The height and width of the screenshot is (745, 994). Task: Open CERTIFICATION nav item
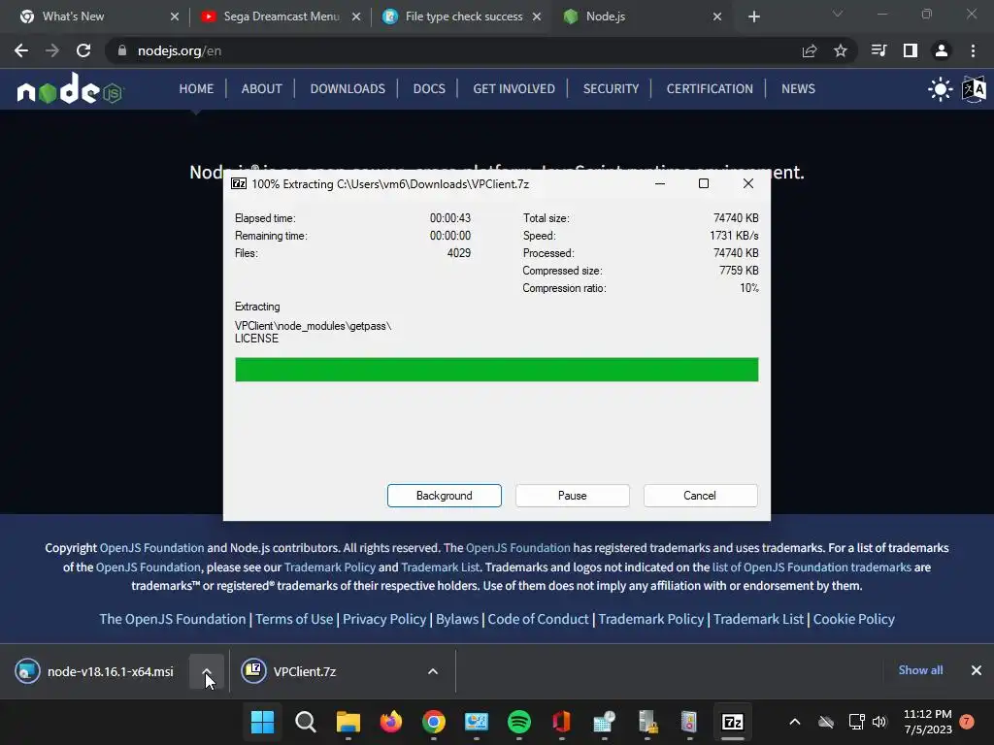click(x=710, y=88)
